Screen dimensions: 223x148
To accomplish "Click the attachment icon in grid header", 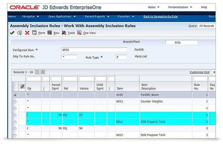I will (22, 87).
